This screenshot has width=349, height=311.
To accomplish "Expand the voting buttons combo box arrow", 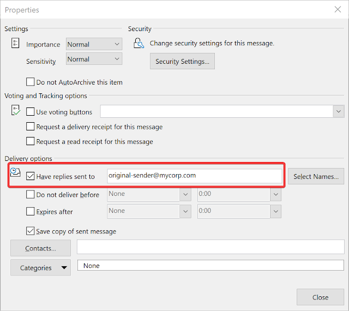I will coord(339,111).
